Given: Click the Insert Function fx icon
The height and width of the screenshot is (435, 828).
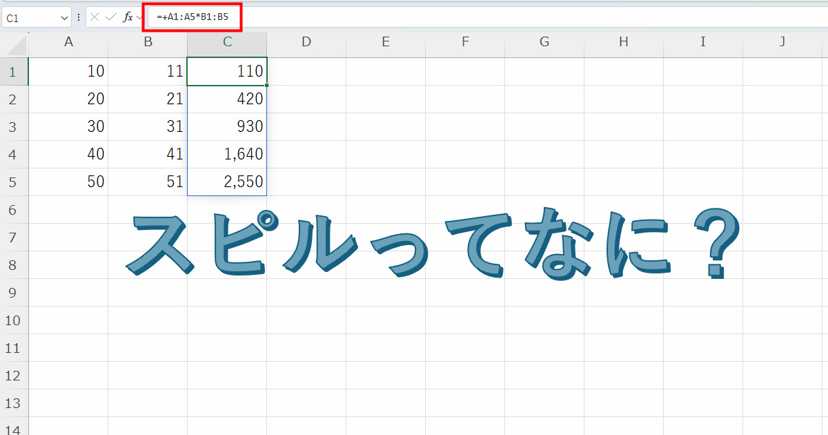Looking at the screenshot, I should (128, 17).
